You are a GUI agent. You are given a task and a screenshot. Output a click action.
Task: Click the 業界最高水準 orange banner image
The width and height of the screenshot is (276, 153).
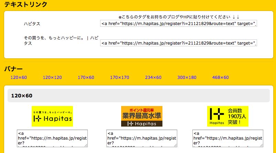point(142,116)
